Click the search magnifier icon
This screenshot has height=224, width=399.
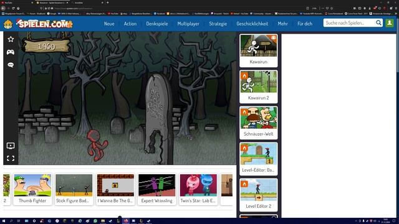[x=378, y=23]
